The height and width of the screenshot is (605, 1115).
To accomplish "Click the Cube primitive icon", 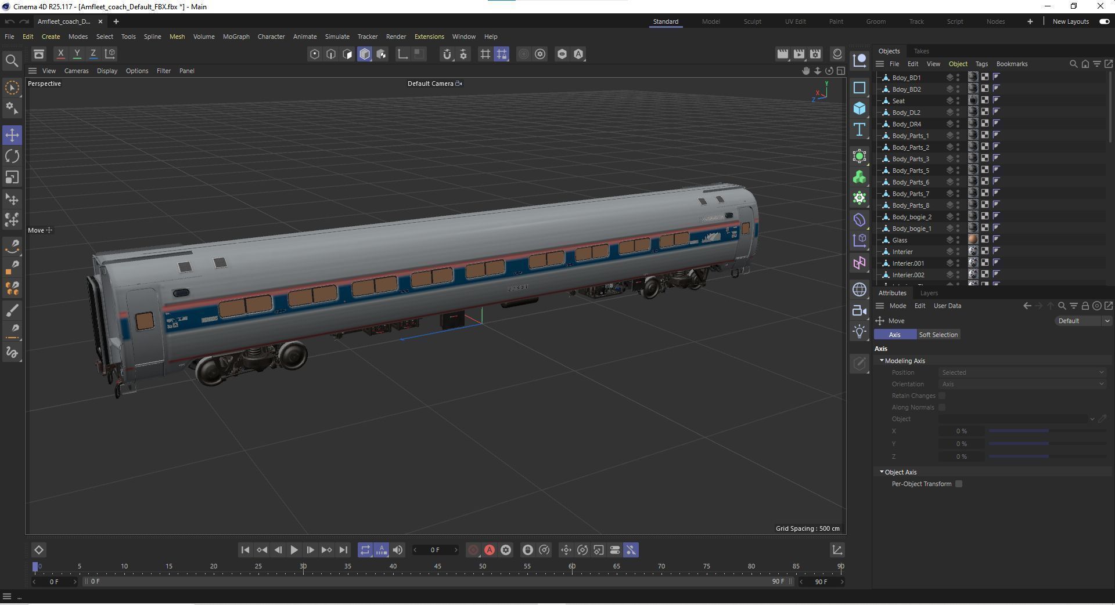I will tap(859, 108).
